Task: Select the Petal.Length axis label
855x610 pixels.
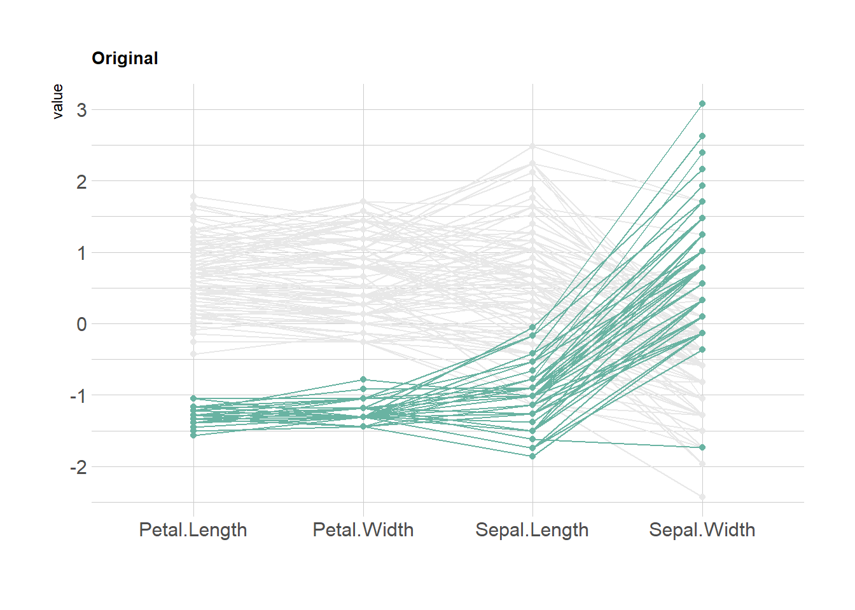Action: pos(193,530)
